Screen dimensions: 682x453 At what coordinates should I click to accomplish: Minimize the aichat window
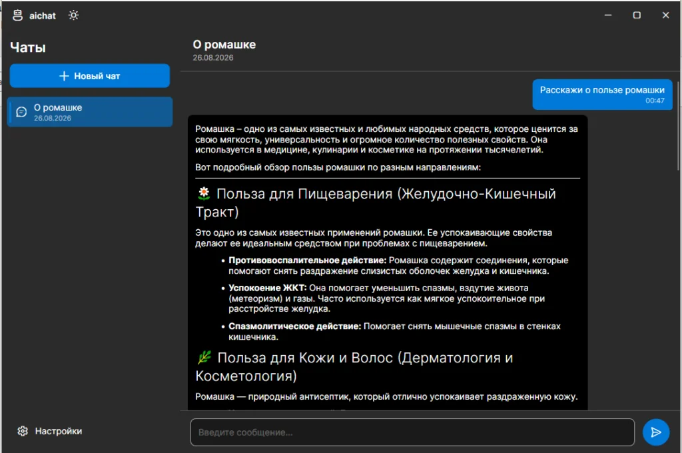[608, 15]
